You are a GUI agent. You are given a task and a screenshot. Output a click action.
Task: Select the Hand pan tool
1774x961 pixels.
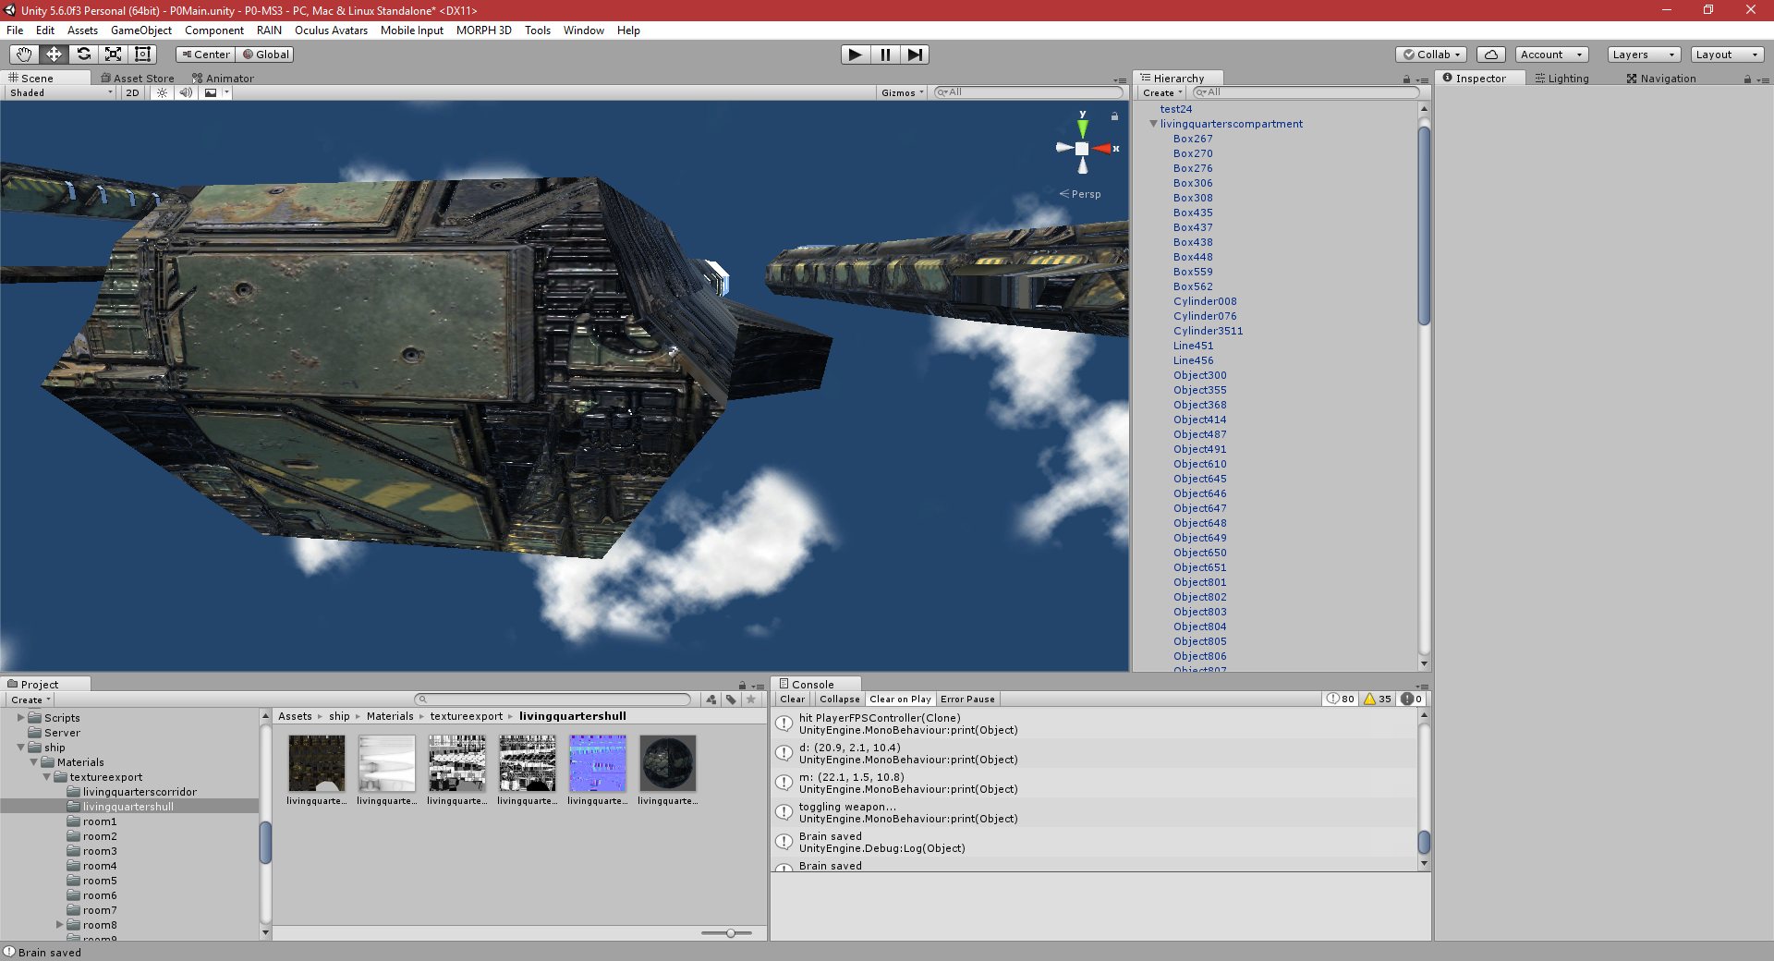coord(23,55)
